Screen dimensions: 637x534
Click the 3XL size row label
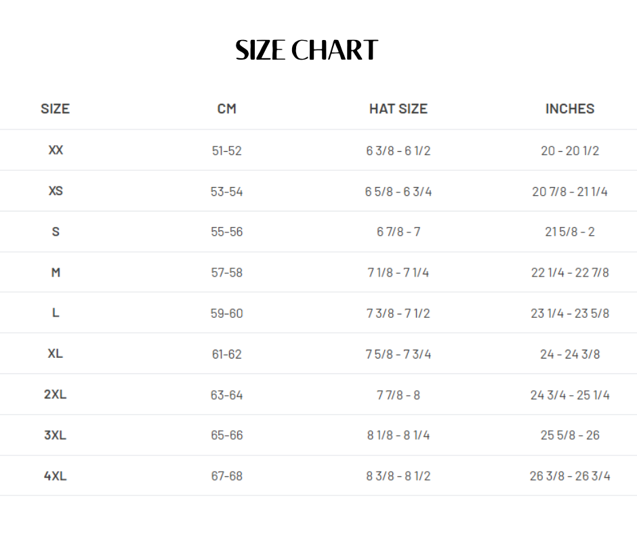pyautogui.click(x=56, y=435)
